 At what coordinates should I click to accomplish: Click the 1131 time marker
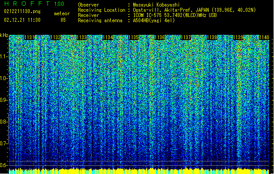tap(29, 37)
